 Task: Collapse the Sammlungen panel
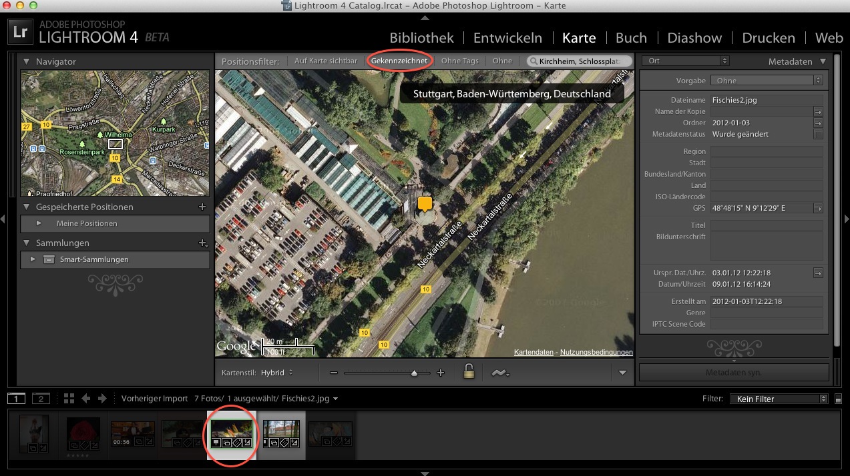coord(27,243)
